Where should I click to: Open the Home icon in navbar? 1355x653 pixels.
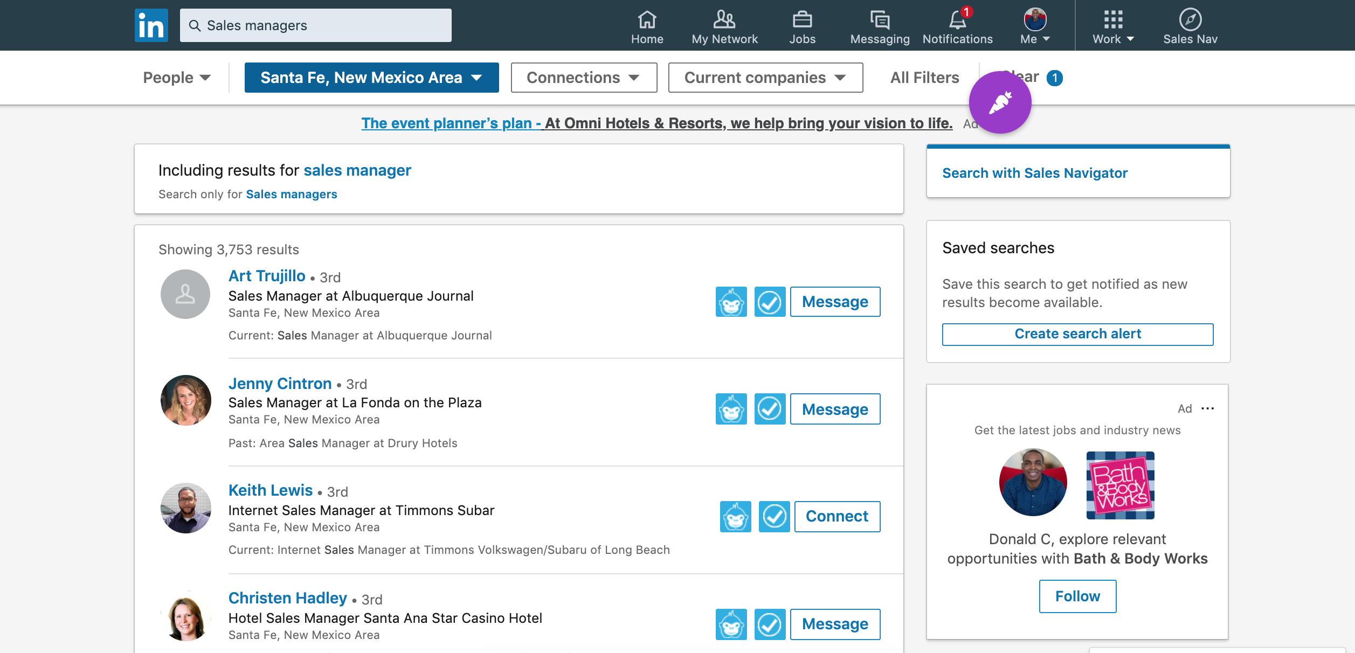coord(647,19)
